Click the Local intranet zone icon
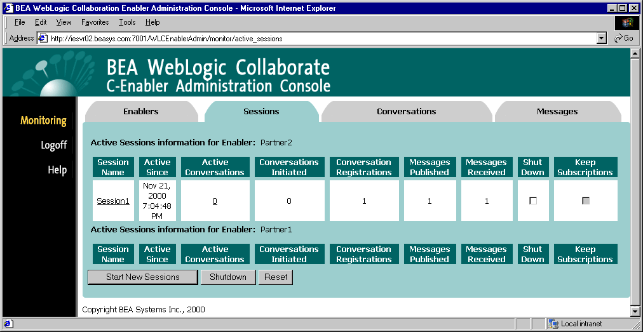The image size is (643, 332). (x=553, y=324)
